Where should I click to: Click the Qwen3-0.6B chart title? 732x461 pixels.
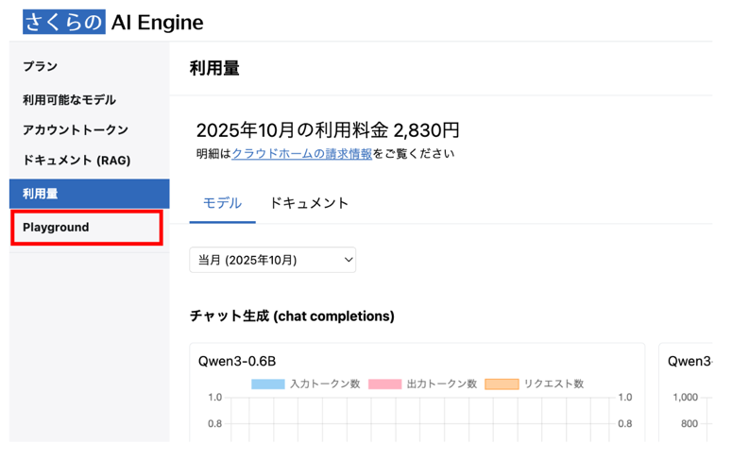coord(237,361)
